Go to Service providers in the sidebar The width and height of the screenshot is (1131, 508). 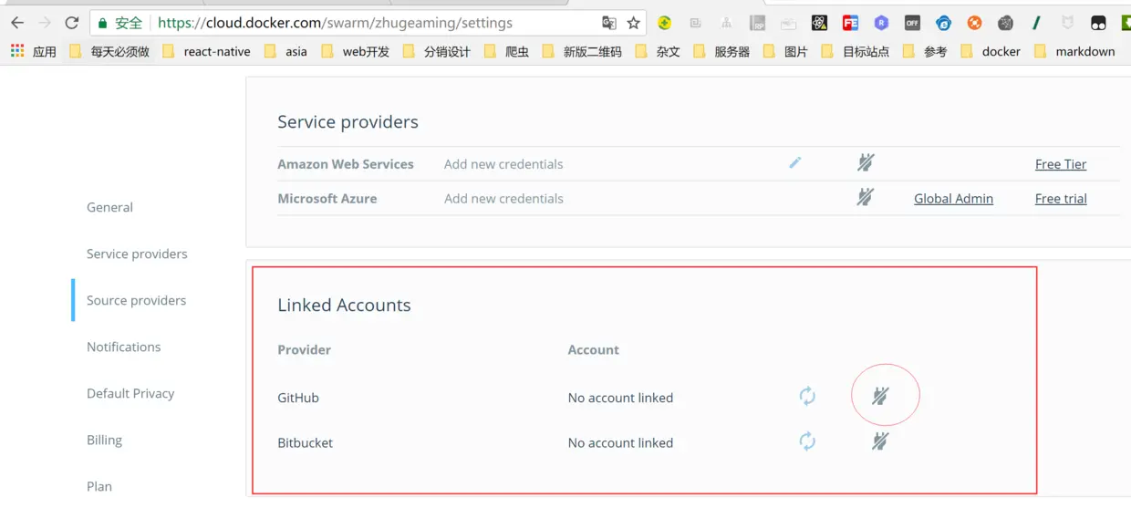[x=137, y=254]
